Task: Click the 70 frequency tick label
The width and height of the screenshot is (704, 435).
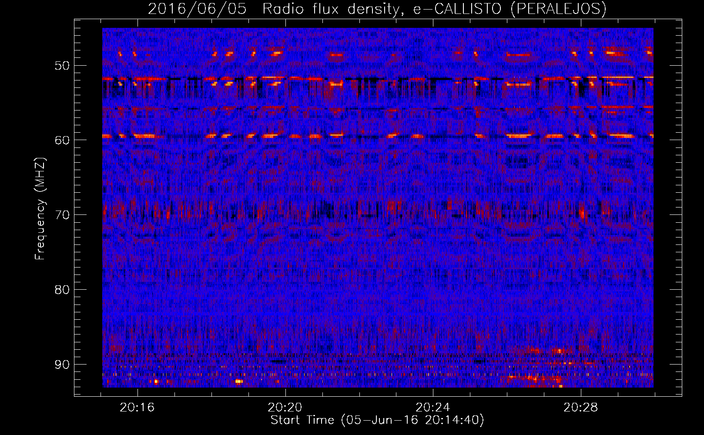Action: click(x=62, y=215)
